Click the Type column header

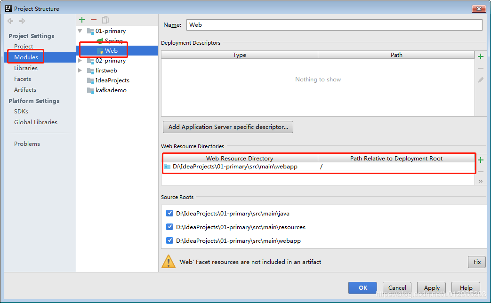[240, 55]
